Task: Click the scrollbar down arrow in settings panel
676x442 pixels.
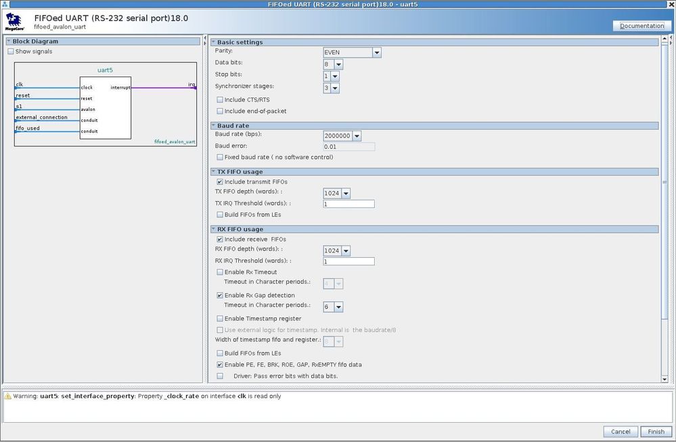Action: point(664,379)
